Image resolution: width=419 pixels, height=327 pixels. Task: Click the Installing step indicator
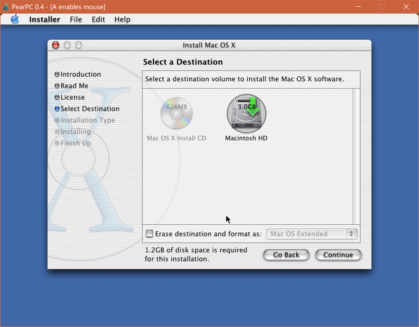[x=75, y=132]
